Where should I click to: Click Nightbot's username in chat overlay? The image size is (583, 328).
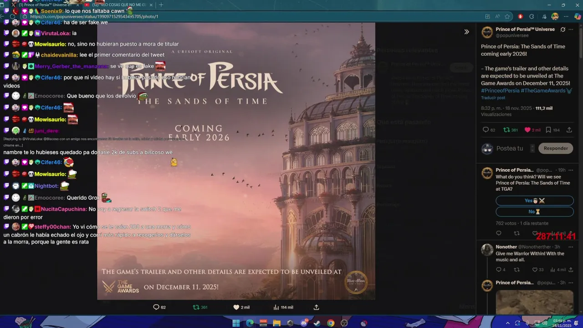[46, 186]
